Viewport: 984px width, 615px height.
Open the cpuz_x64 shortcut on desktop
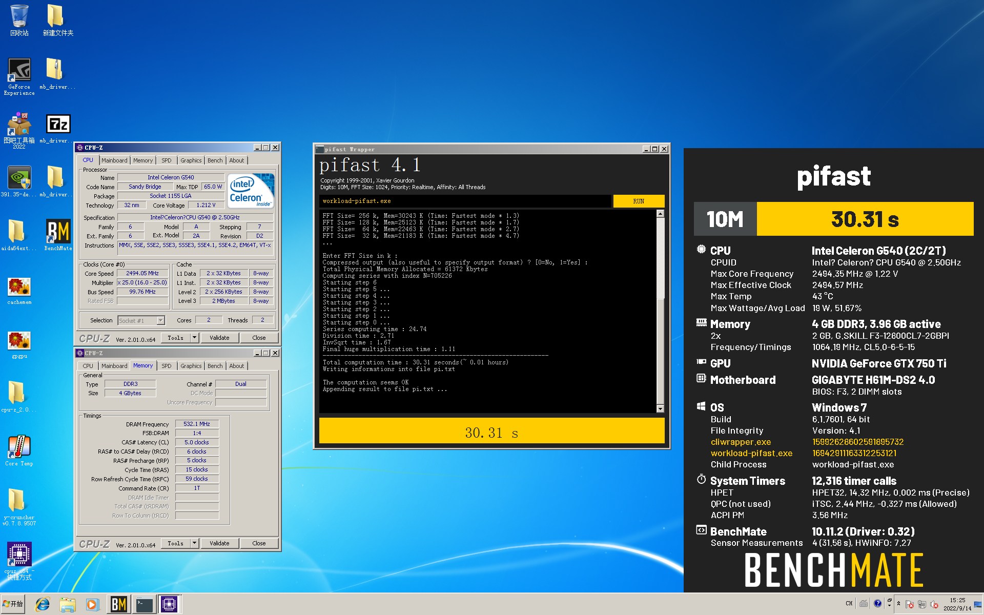[x=19, y=560]
